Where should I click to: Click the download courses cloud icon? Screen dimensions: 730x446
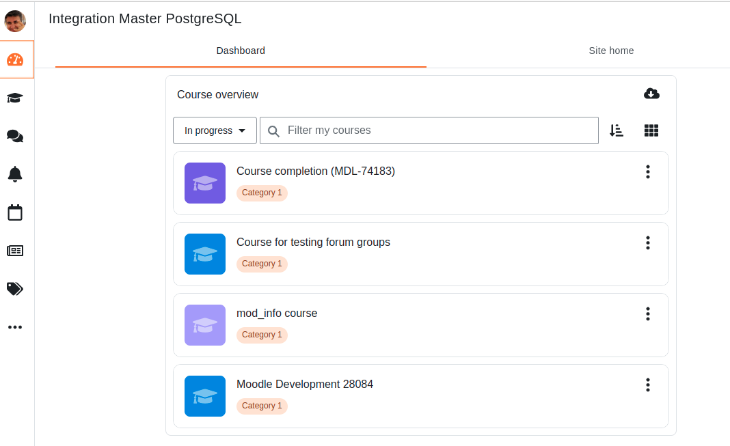pos(651,94)
